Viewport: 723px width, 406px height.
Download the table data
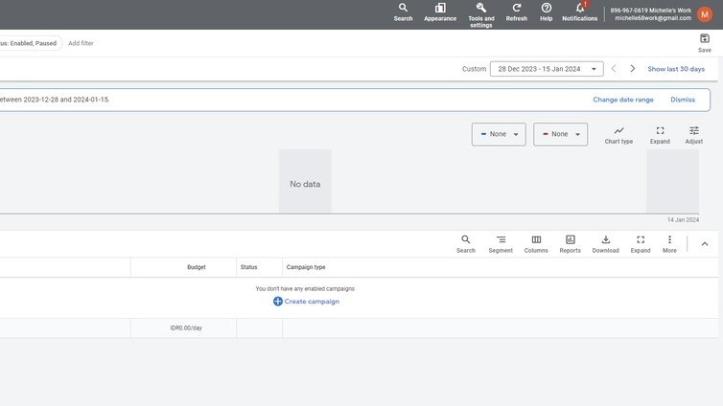[x=605, y=244]
